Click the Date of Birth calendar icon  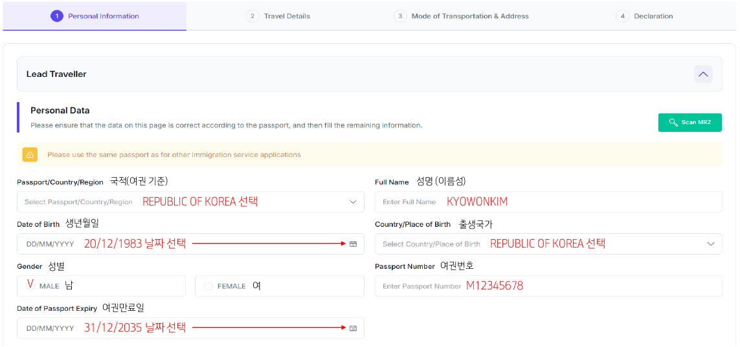(353, 244)
